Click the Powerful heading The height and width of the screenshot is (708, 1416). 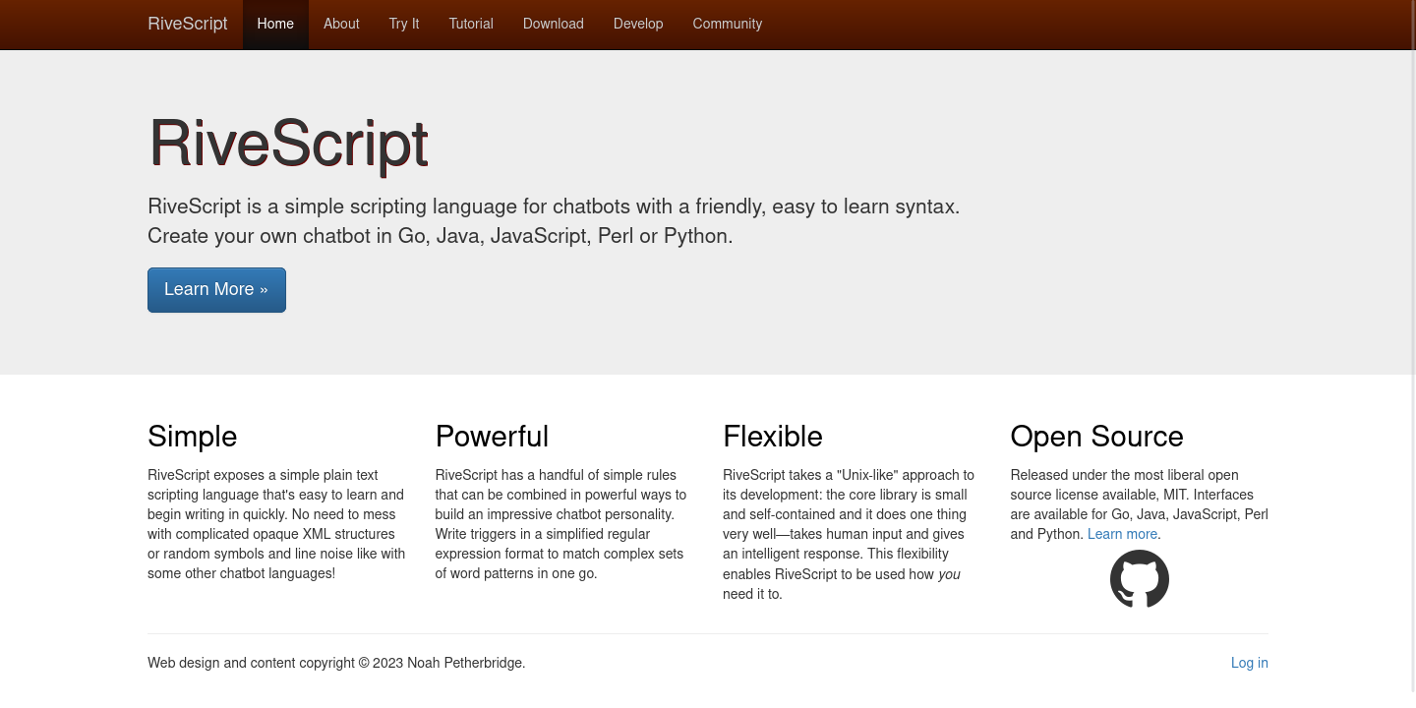492,436
